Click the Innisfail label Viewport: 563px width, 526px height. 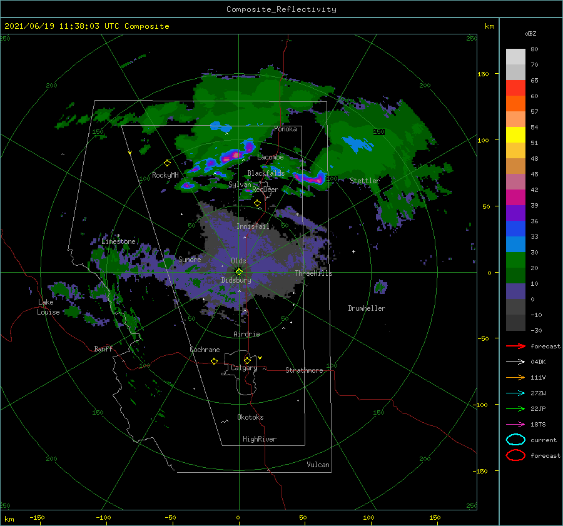pyautogui.click(x=253, y=226)
